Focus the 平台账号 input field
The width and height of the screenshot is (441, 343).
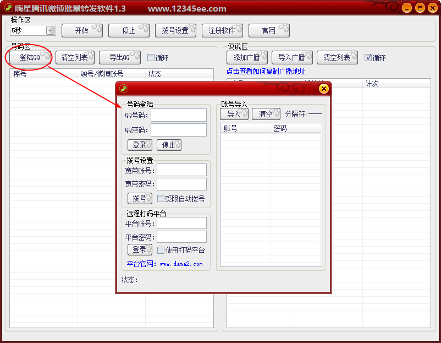point(181,224)
